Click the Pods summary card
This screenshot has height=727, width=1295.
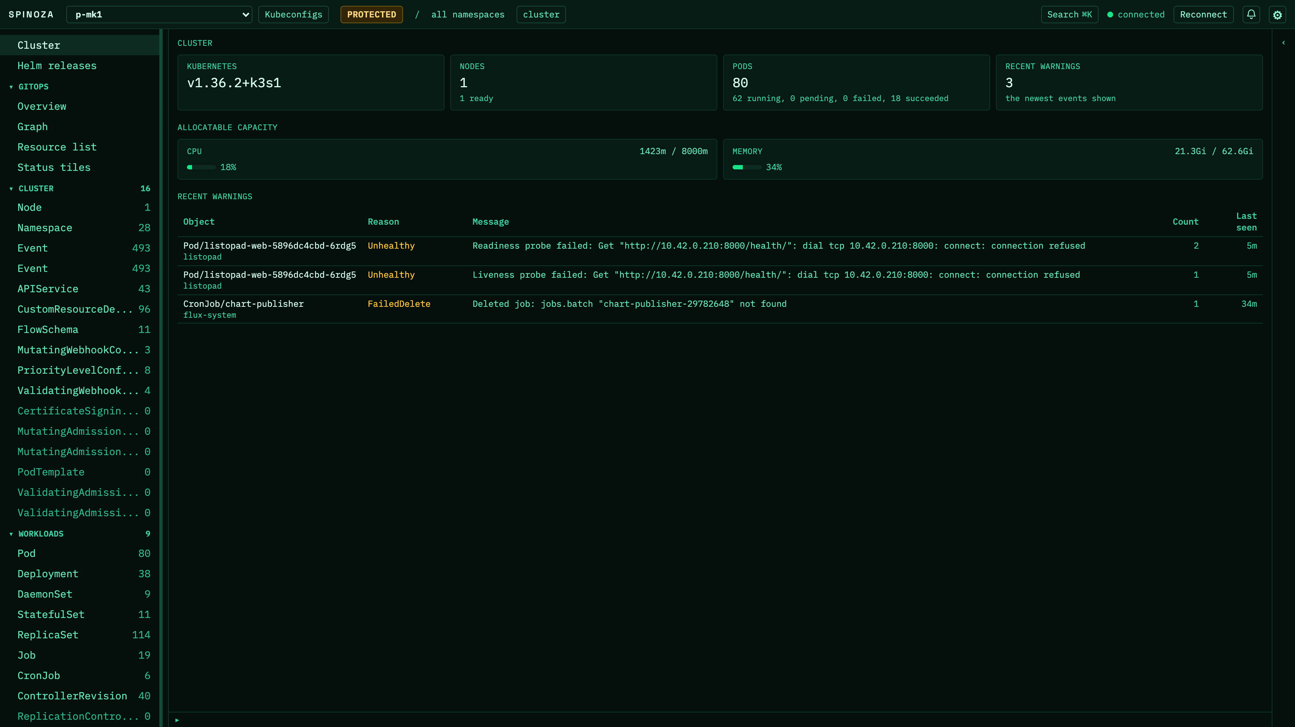click(856, 83)
